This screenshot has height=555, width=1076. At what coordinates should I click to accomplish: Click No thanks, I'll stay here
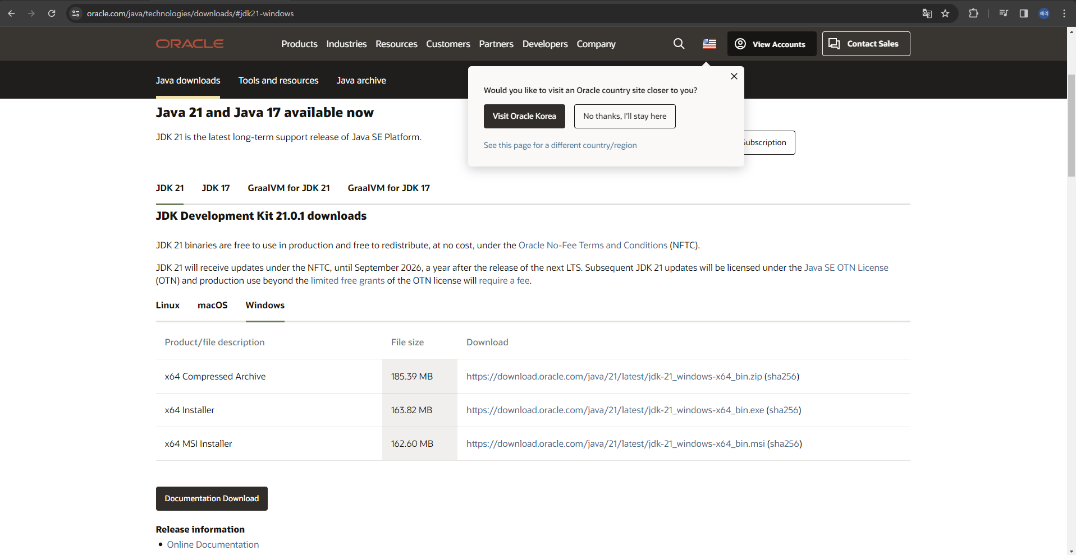click(625, 116)
